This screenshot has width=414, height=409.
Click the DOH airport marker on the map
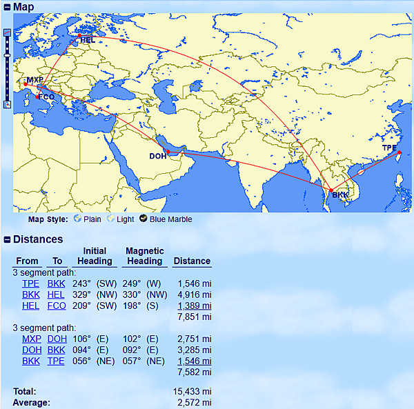click(x=168, y=152)
